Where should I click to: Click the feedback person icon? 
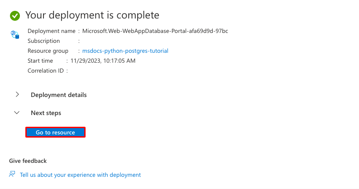12,175
